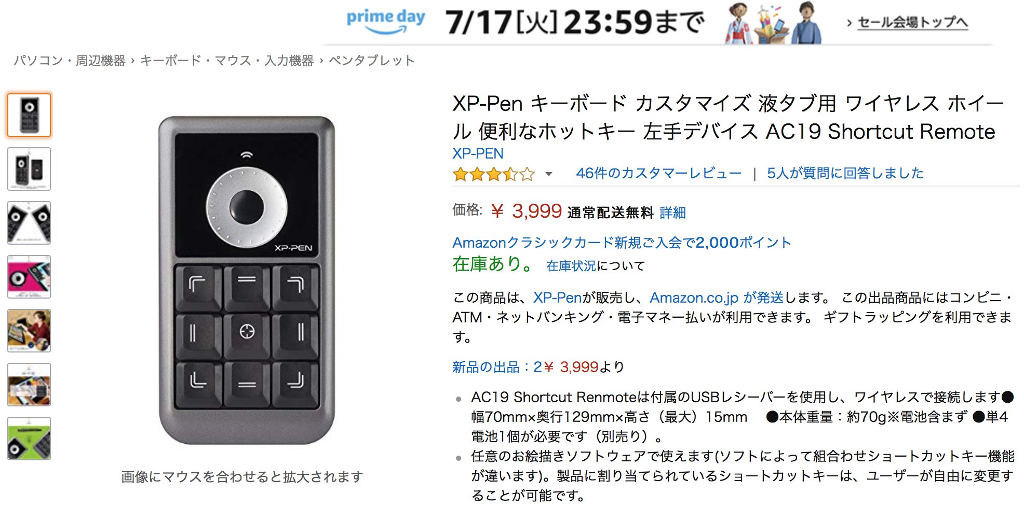The width and height of the screenshot is (1024, 508).
Task: Open ペンタブレット breadcrumb category
Action: [x=372, y=61]
